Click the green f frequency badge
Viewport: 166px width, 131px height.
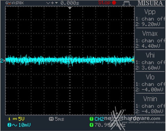(x=91, y=125)
